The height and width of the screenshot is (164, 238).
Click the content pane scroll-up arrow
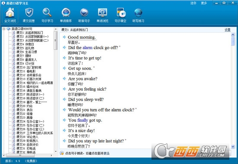point(233,35)
